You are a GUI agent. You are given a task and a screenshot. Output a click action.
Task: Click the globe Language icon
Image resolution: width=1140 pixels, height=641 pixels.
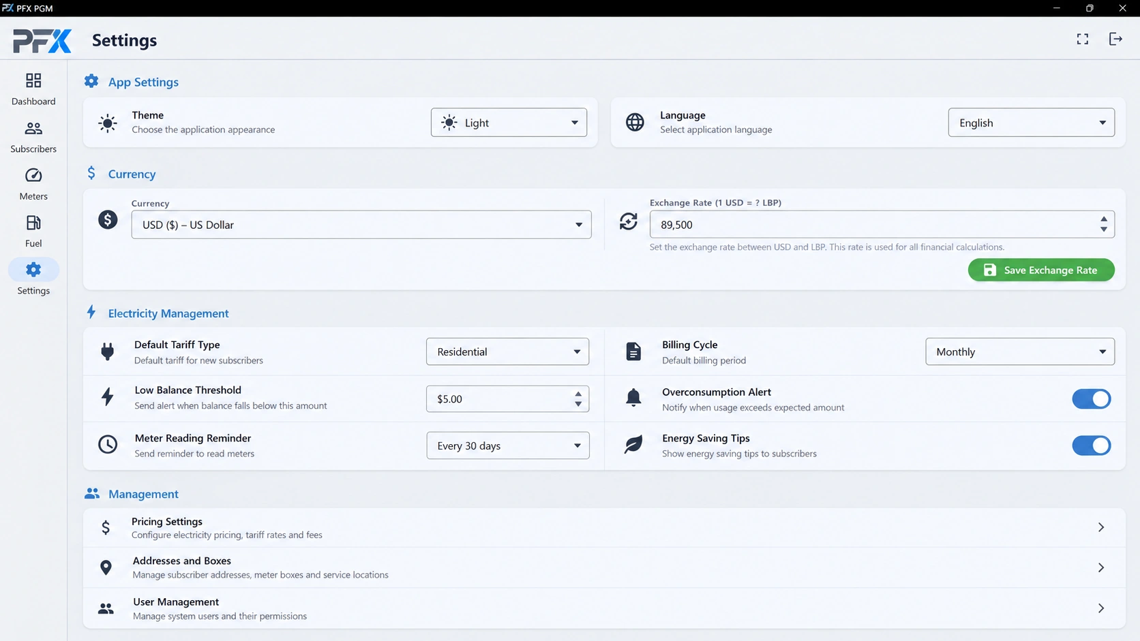[x=635, y=122]
